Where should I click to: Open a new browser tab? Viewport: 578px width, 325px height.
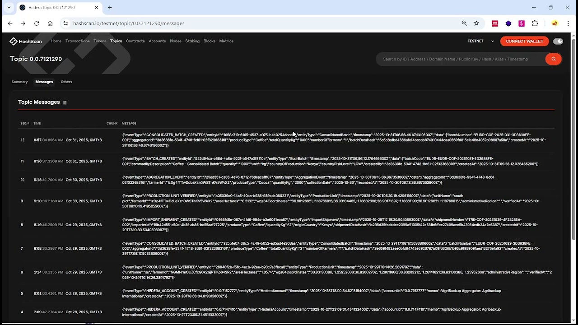click(x=110, y=8)
